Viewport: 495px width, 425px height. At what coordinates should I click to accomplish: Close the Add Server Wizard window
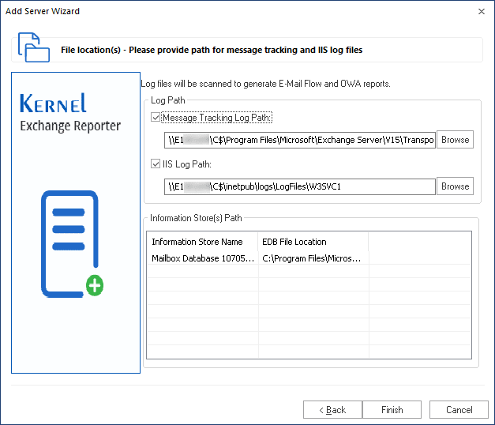[x=482, y=11]
